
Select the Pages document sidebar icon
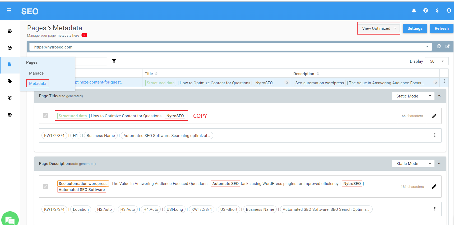point(10,65)
